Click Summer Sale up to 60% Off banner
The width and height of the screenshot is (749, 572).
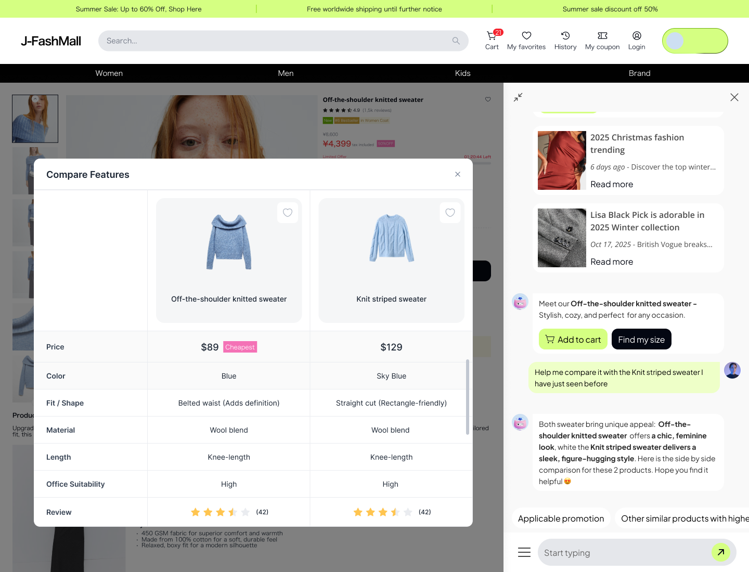pos(138,9)
